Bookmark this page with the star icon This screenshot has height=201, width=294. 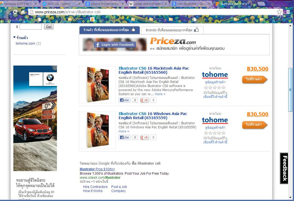[x=279, y=12]
